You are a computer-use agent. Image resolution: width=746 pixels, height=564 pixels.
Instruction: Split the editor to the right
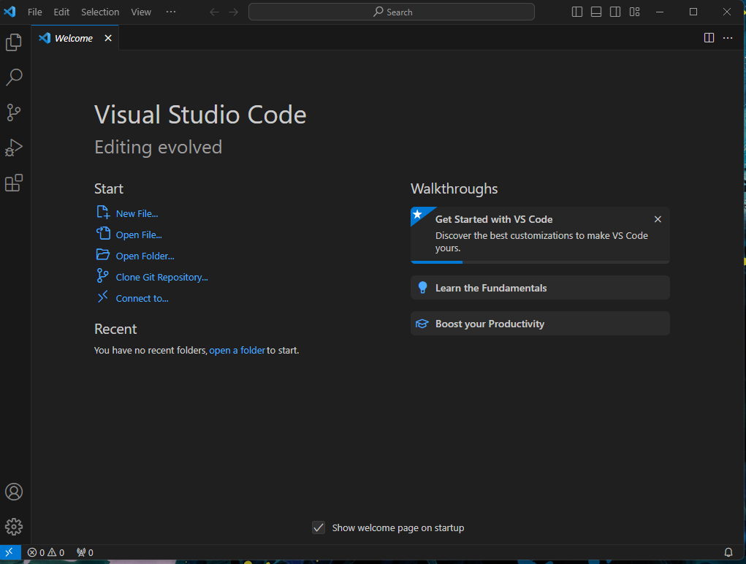[709, 38]
